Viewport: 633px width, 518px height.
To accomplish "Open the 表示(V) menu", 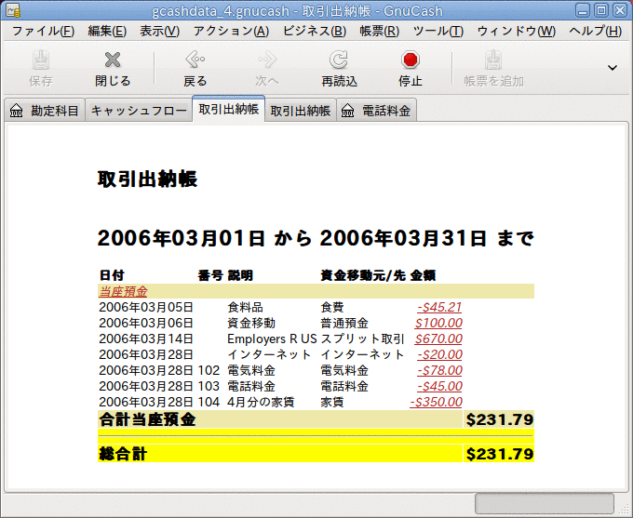I will tap(159, 31).
